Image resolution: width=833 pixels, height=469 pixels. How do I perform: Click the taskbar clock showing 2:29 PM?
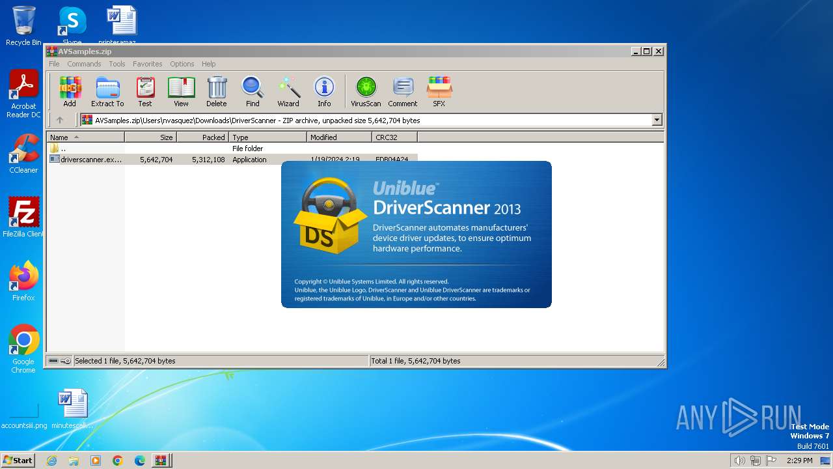[x=799, y=461]
